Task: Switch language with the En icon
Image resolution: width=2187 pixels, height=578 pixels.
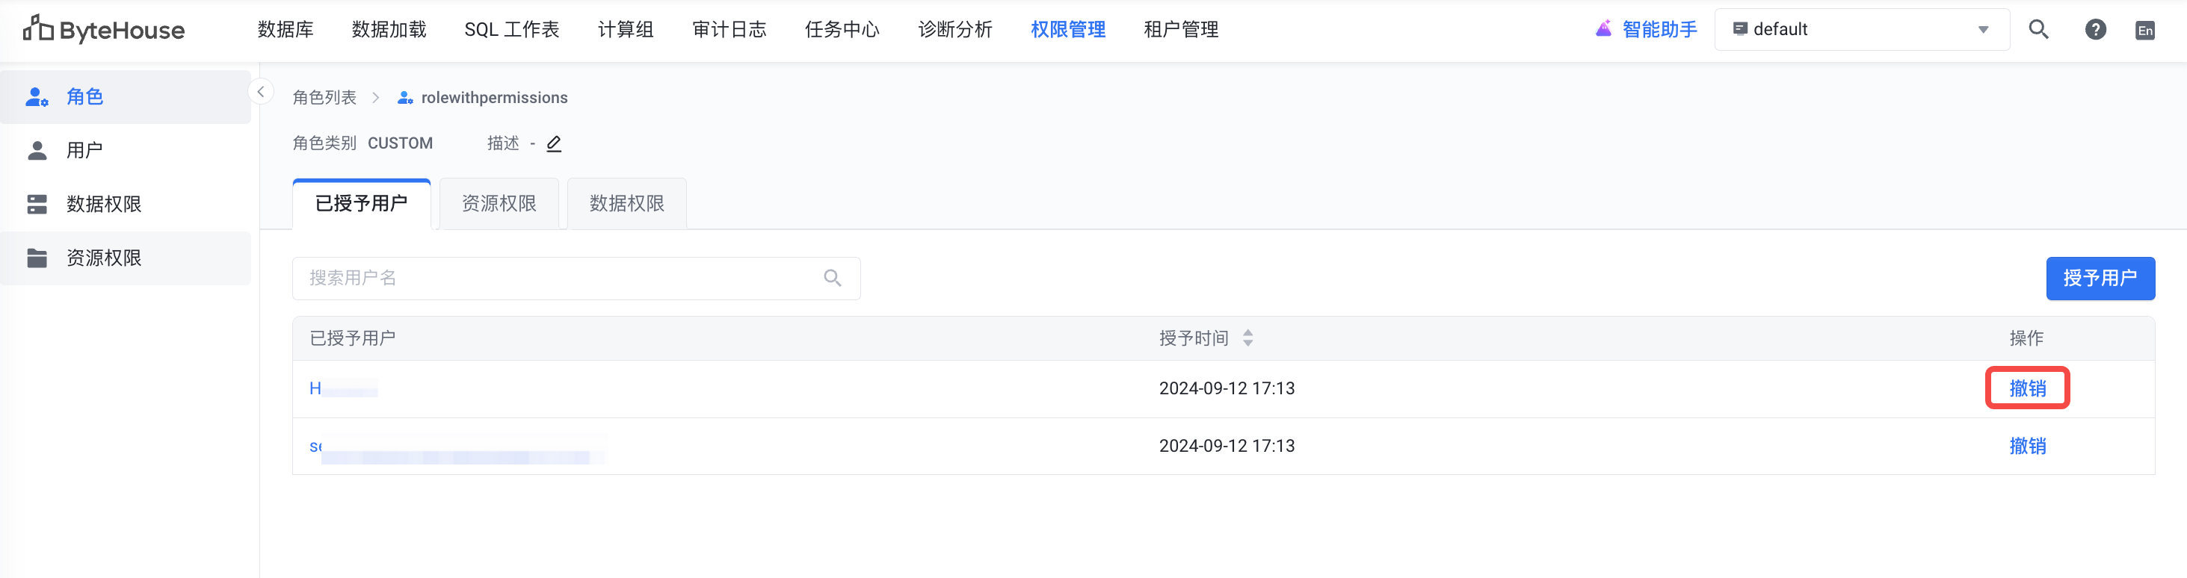Action: coord(2144,31)
